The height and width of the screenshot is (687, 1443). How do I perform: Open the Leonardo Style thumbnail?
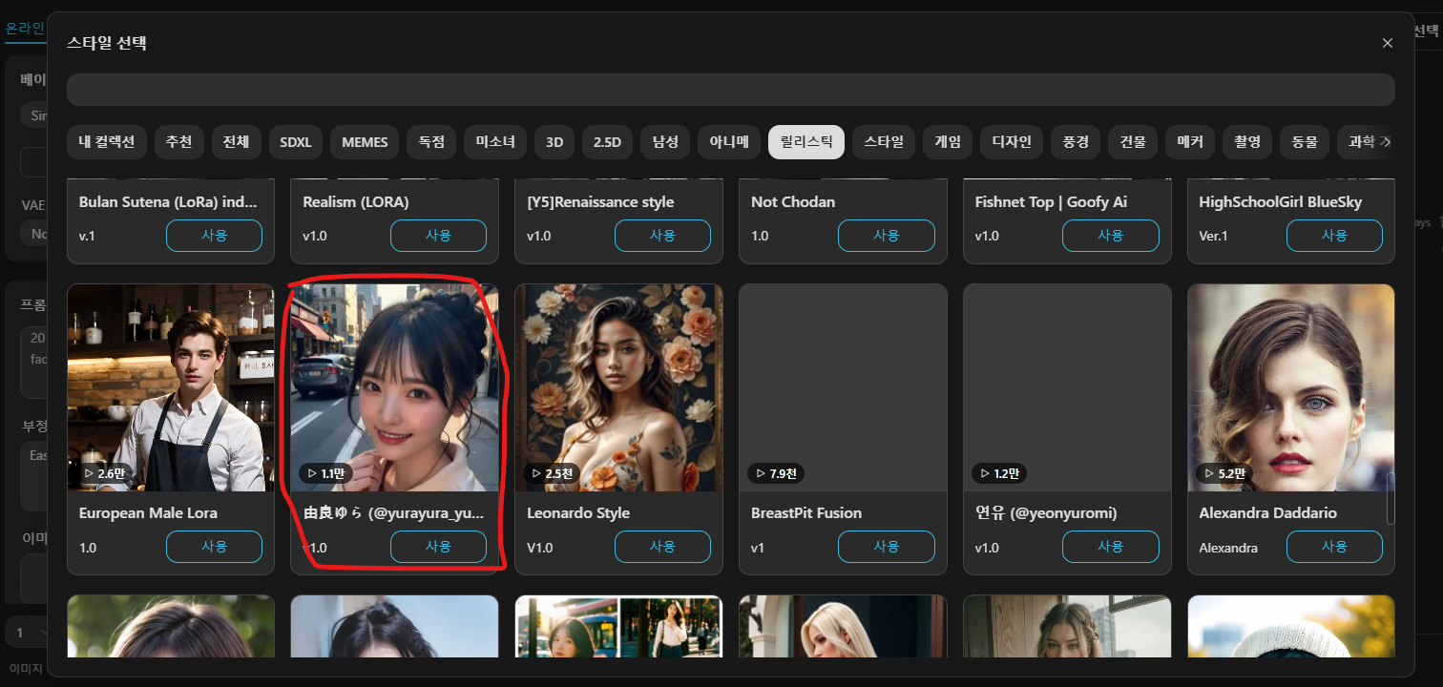click(x=618, y=387)
